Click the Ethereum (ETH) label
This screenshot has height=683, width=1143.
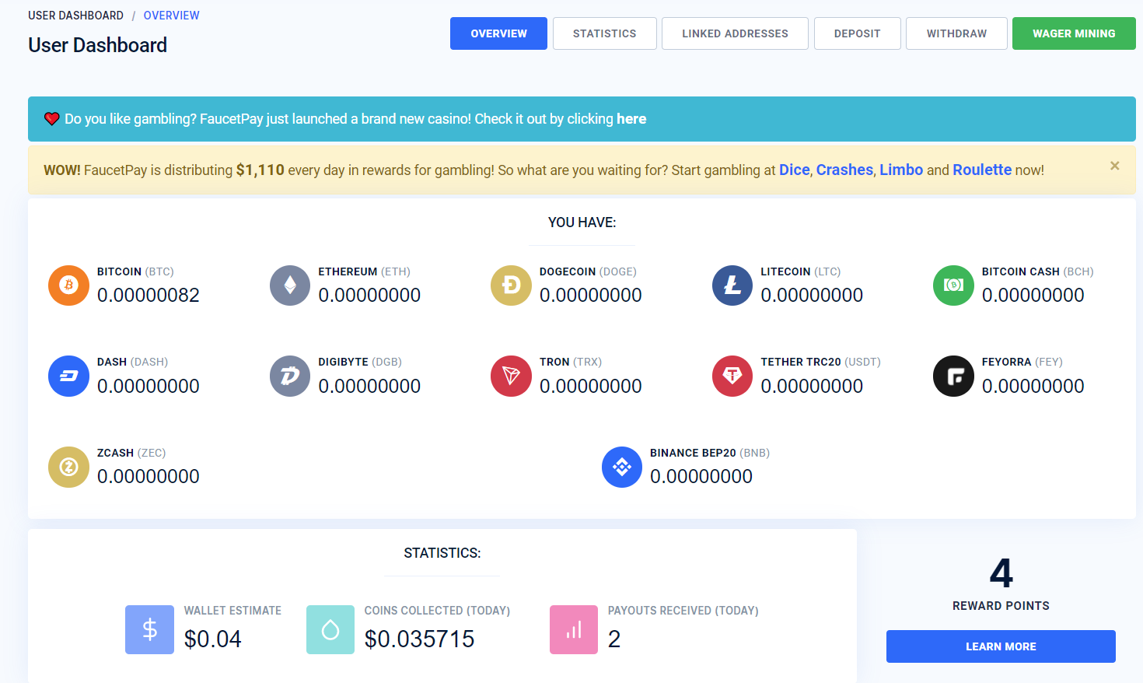[364, 271]
